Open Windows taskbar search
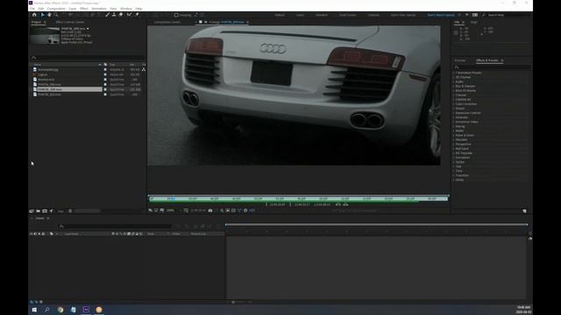This screenshot has width=561, height=315. (46, 310)
